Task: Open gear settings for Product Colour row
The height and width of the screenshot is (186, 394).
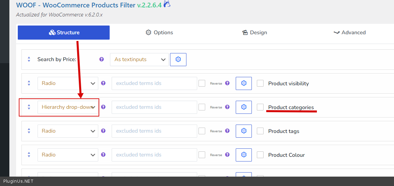Action: (x=244, y=155)
